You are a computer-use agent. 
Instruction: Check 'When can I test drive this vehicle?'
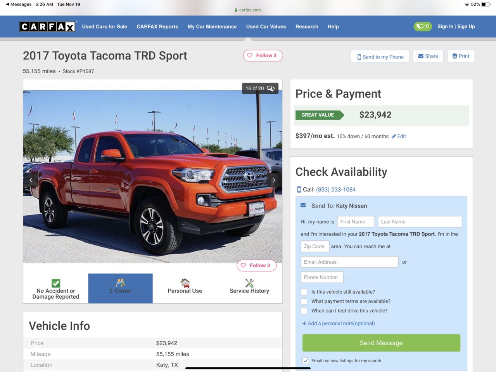tap(304, 311)
